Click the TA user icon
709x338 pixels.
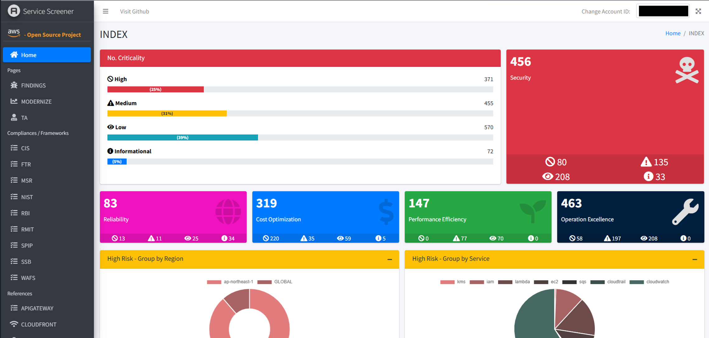point(14,117)
